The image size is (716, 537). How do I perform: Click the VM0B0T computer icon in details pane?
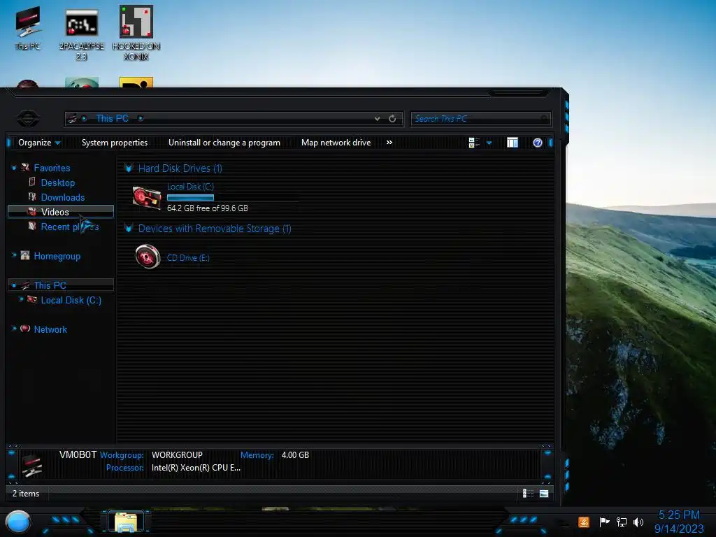(32, 464)
